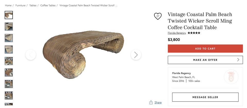Viewport: 247px width, 108px height.
Task: Select the first product thumbnail
Action: [x=9, y=15]
